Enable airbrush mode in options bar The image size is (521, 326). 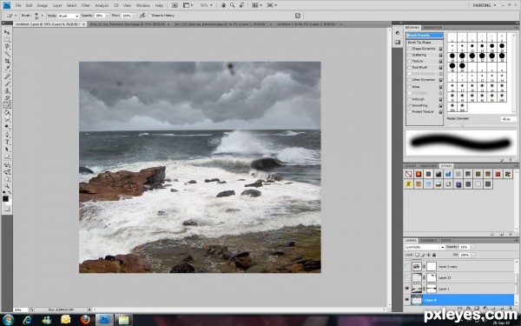[142, 16]
